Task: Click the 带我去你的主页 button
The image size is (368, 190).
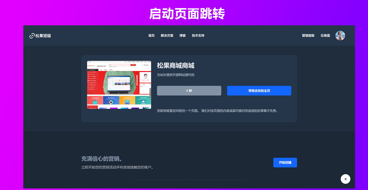Action: click(x=259, y=91)
